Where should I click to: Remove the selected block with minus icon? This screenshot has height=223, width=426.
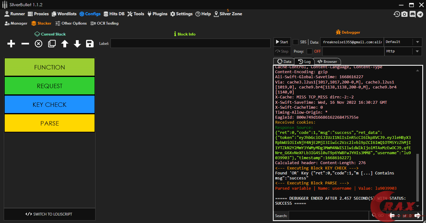coord(25,44)
